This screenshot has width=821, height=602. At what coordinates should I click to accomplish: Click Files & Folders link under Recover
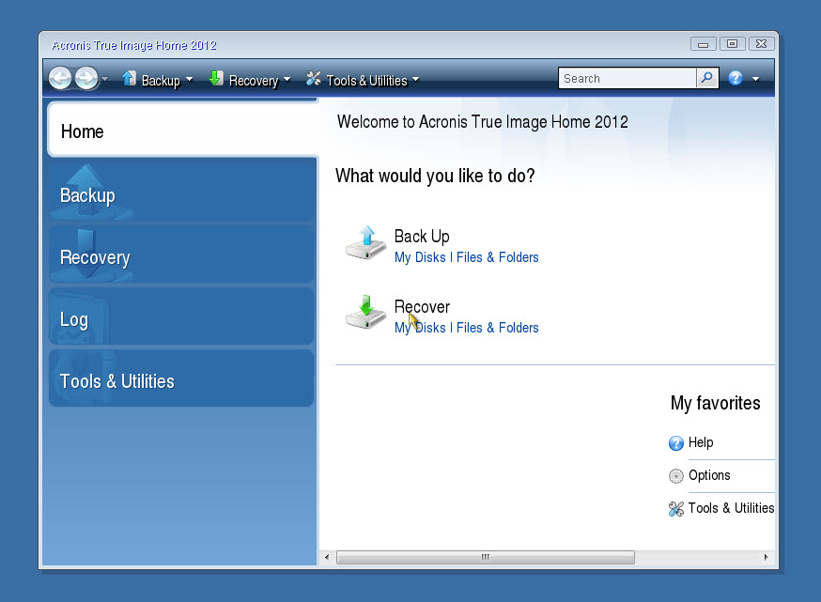click(x=498, y=328)
